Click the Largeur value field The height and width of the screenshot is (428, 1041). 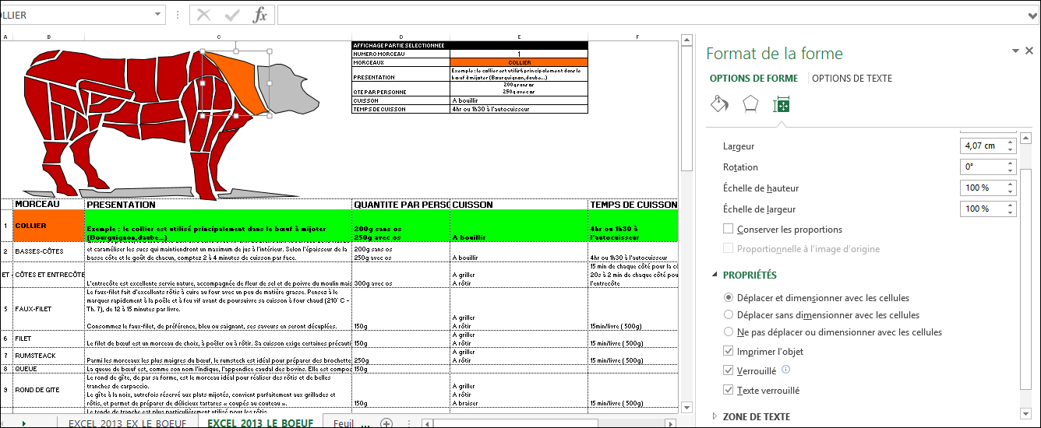click(983, 146)
